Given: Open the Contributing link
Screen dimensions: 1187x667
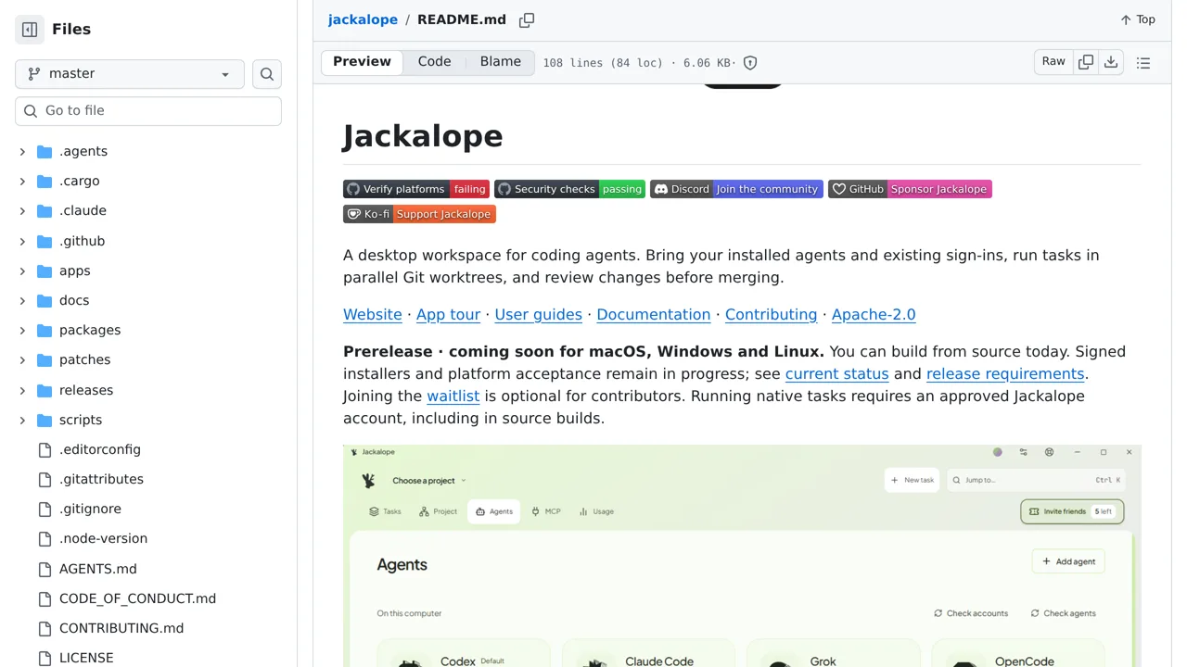Looking at the screenshot, I should 771,315.
